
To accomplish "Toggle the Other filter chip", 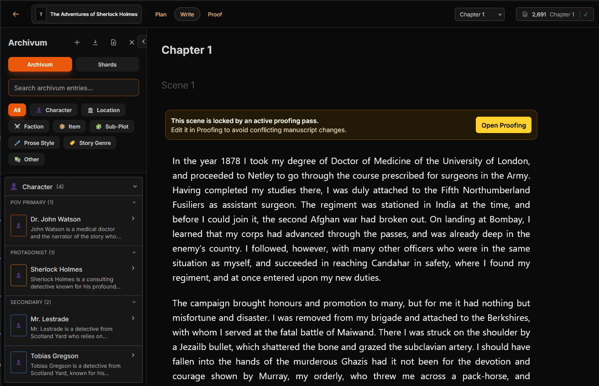I will coord(26,159).
